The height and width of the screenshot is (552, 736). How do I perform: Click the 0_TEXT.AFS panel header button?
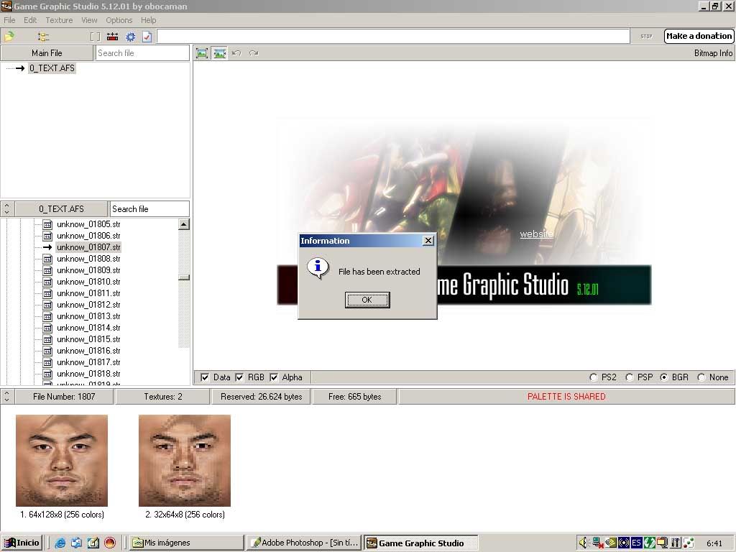pyautogui.click(x=62, y=209)
